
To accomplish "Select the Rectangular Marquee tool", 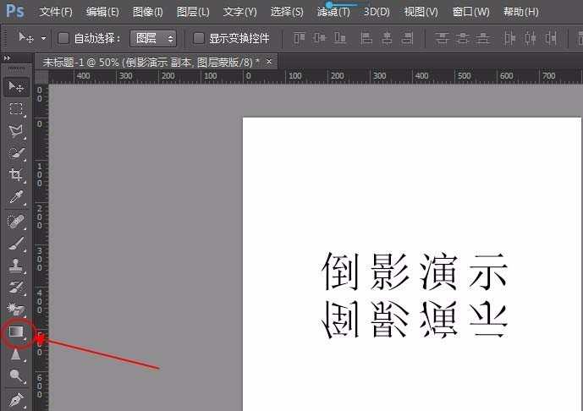I will tap(16, 109).
